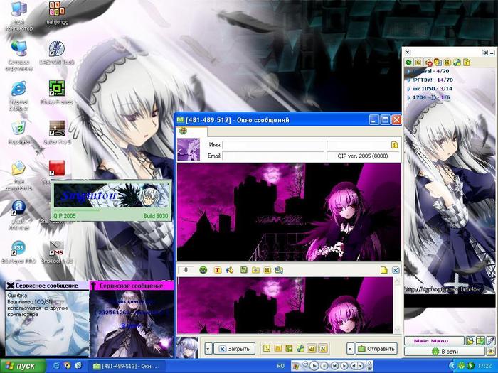Expand the 1704 =)) - 1/6 group
The width and height of the screenshot is (498, 373).
(428, 97)
